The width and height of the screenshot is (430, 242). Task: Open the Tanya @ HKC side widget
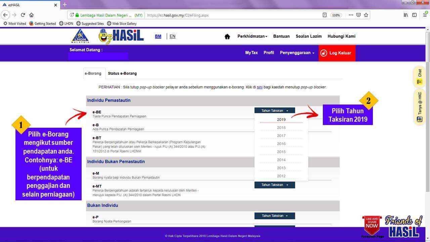(420, 107)
